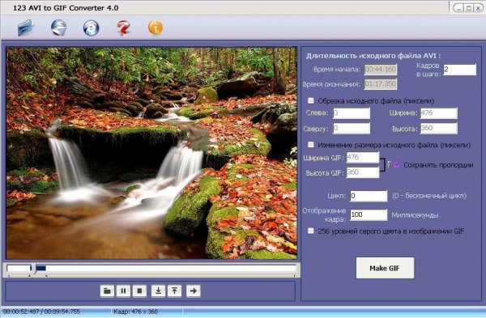Click the time position in status bar
The height and width of the screenshot is (318, 486).
[41, 312]
